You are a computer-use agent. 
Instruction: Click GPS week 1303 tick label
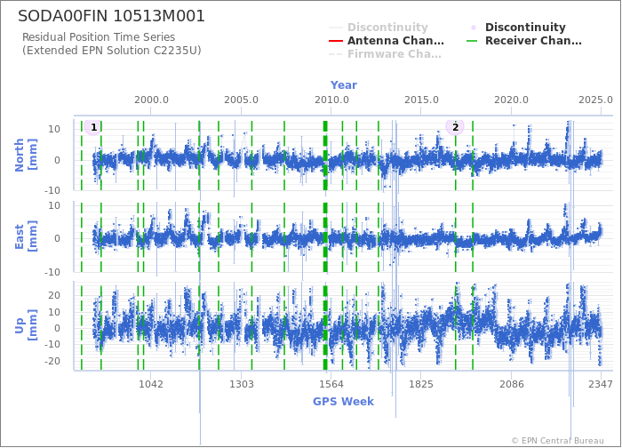click(241, 384)
